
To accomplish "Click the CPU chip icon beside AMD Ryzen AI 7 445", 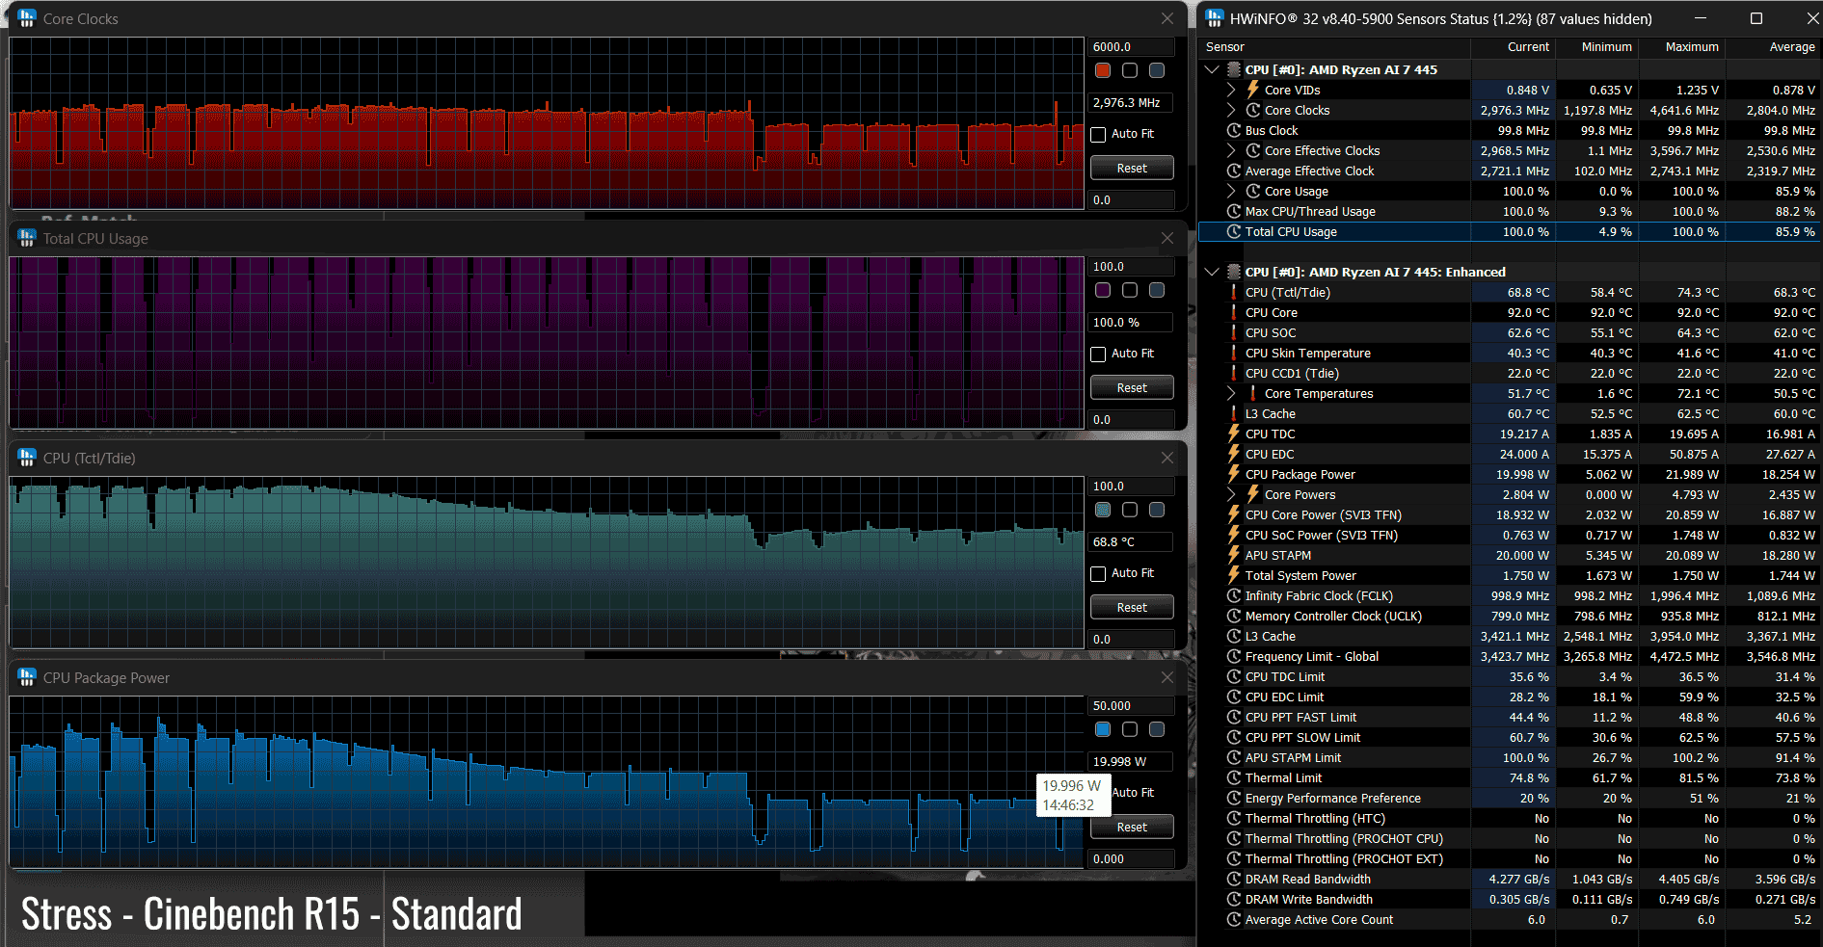I will pyautogui.click(x=1233, y=69).
